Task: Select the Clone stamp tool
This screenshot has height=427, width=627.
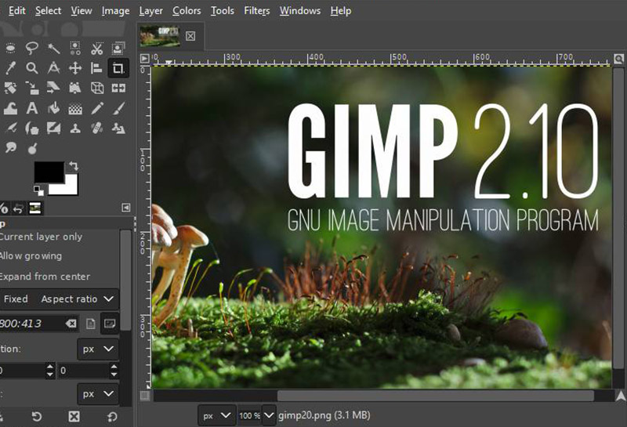Action: pyautogui.click(x=75, y=128)
